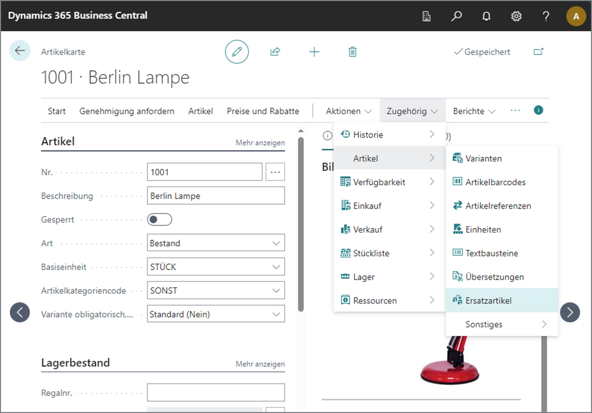Click the back arrow button
Screen dimensions: 592x413
[20, 51]
